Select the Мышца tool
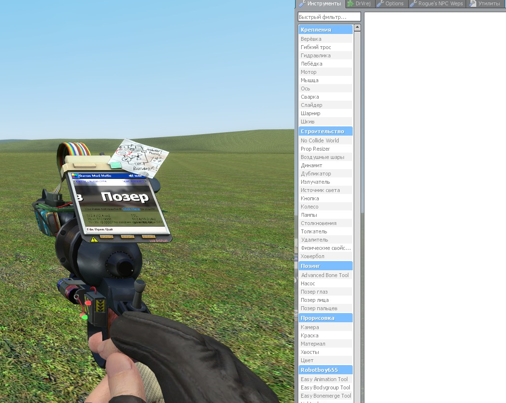 [x=325, y=80]
